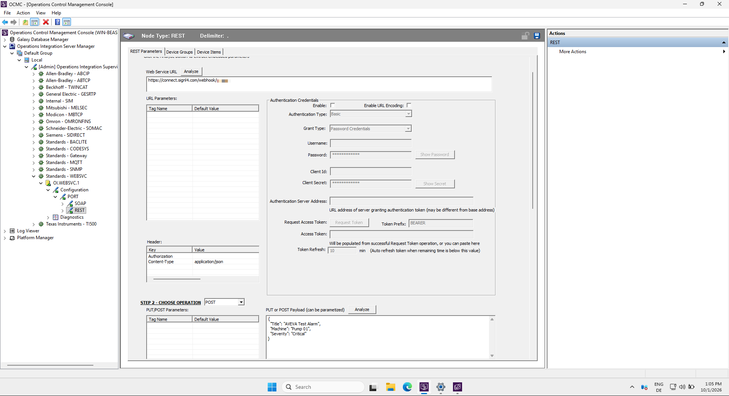Open the Edge browser from the taskbar

point(407,387)
